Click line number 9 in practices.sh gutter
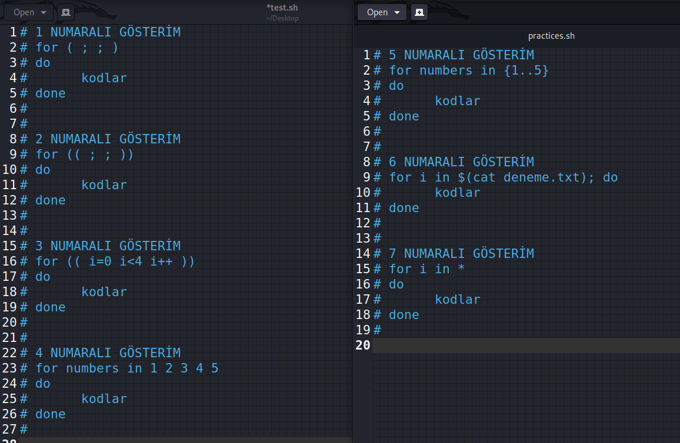The width and height of the screenshot is (680, 443). tap(366, 177)
